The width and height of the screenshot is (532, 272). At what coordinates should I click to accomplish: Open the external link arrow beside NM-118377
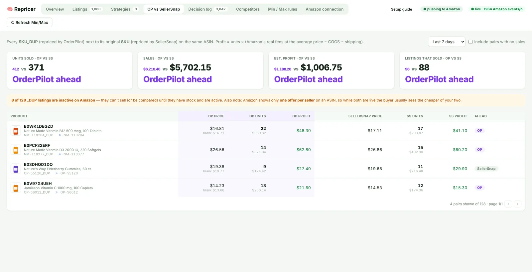tap(60, 154)
